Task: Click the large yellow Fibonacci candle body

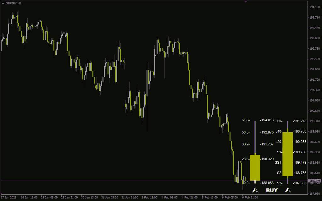Action: pyautogui.click(x=255, y=168)
